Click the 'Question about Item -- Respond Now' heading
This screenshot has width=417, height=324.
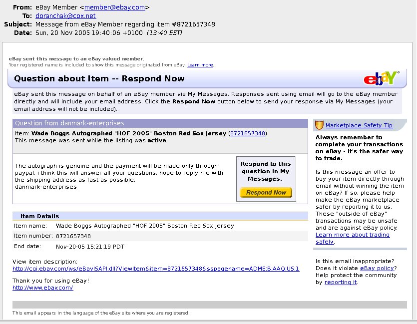point(99,79)
